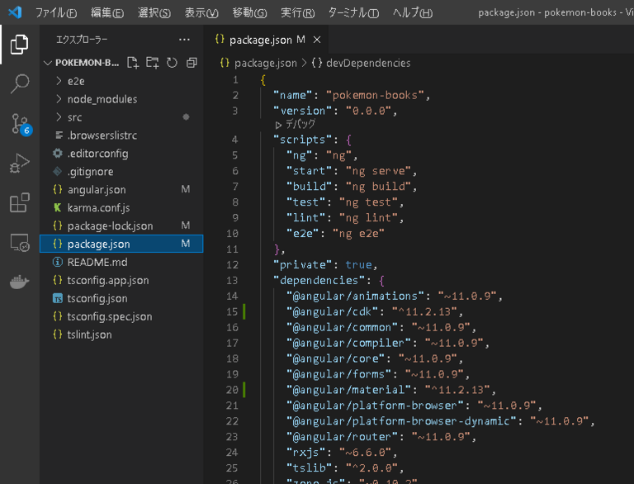
Task: Click the "rxjs" dependency line
Action: (342, 452)
